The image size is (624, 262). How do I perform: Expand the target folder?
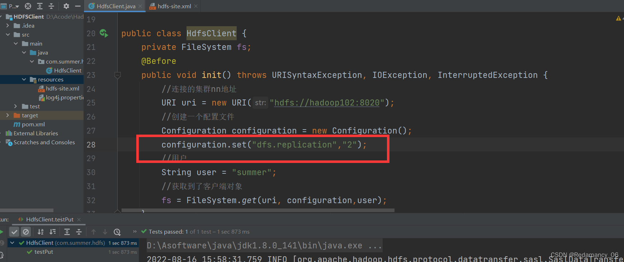coord(8,115)
